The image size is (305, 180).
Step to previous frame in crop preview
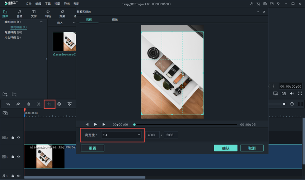click(87, 124)
